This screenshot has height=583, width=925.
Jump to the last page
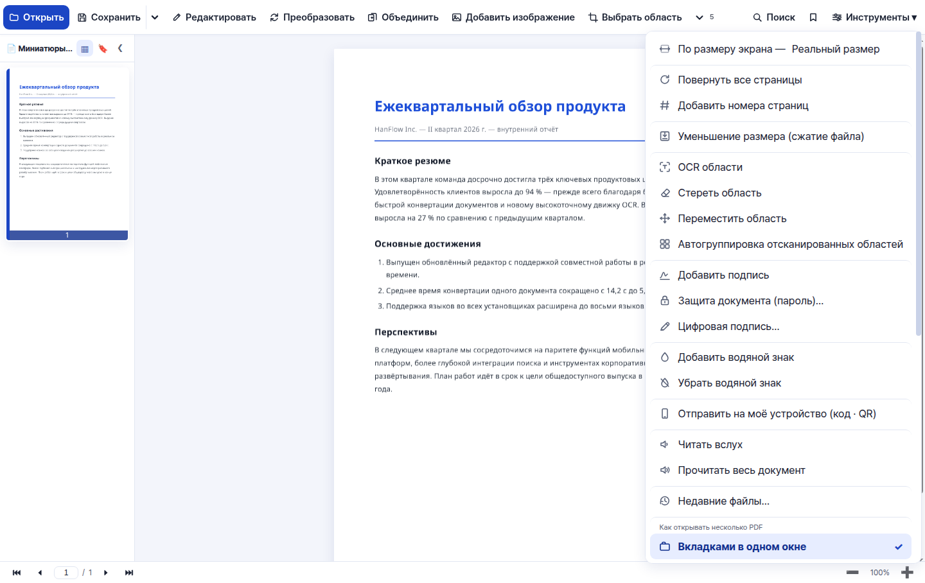129,573
